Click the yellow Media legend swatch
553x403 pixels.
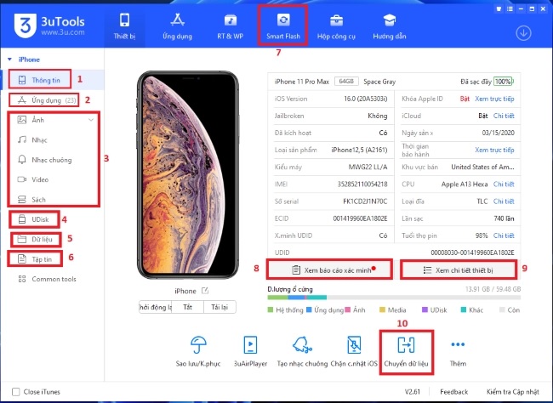[x=382, y=310]
